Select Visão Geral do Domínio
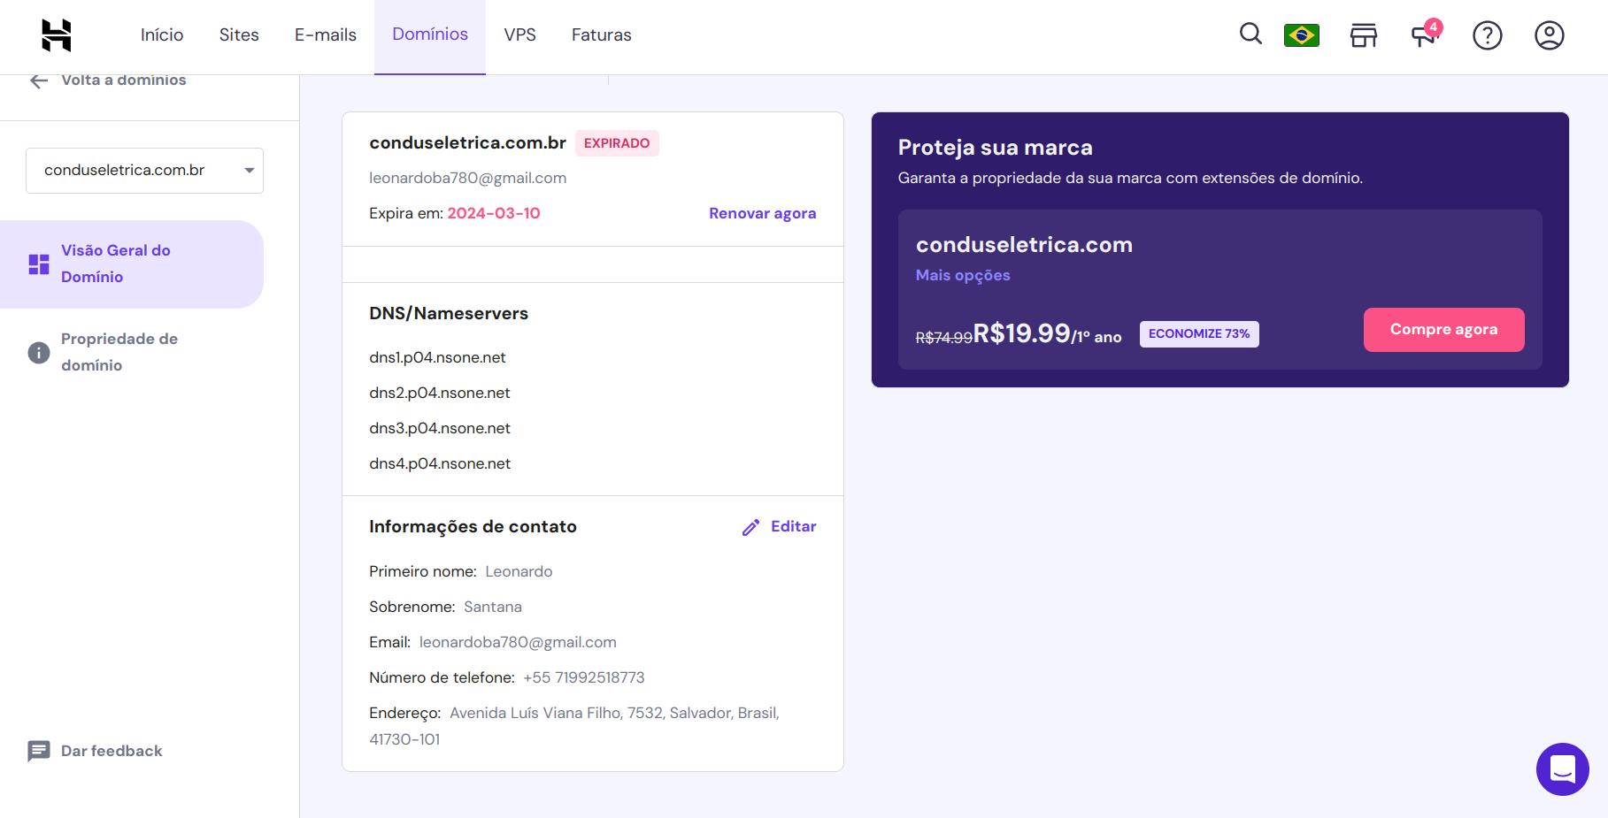 [x=115, y=264]
